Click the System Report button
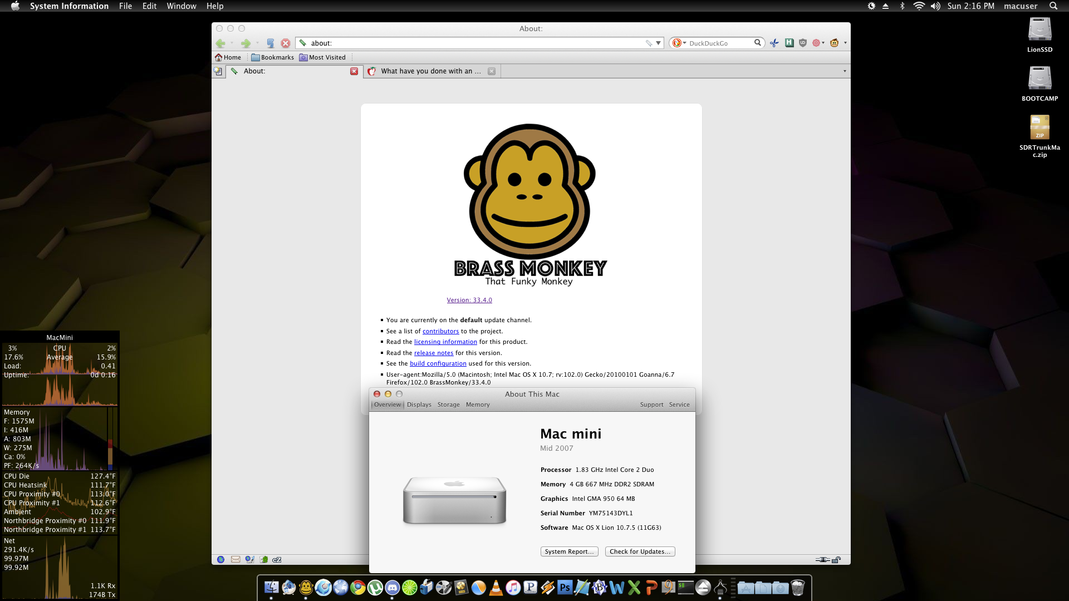 click(x=569, y=551)
